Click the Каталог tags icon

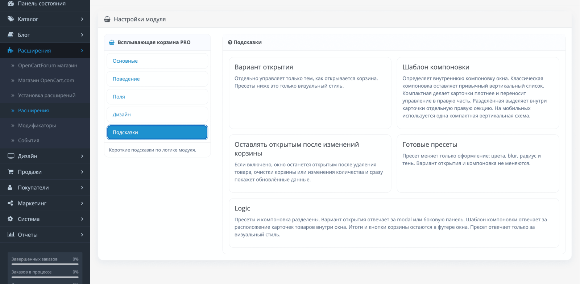point(11,19)
